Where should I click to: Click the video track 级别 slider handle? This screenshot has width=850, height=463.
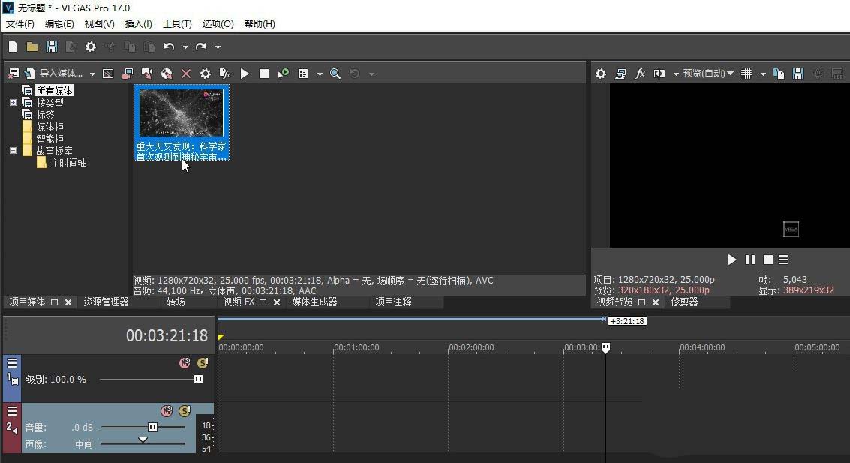198,380
